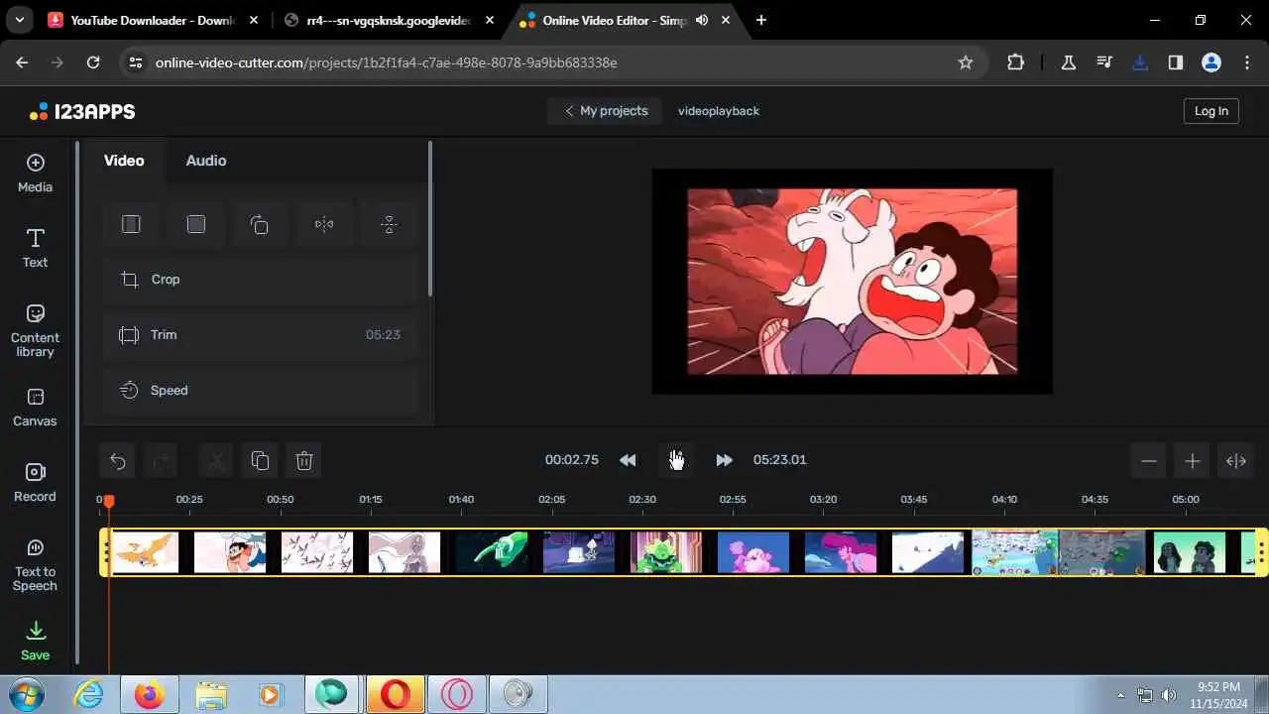This screenshot has height=714, width=1269.
Task: Click the orange playhead marker
Action: 109,502
